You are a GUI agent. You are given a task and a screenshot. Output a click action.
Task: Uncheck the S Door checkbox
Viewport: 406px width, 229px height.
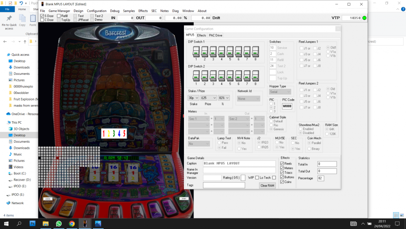click(42, 16)
